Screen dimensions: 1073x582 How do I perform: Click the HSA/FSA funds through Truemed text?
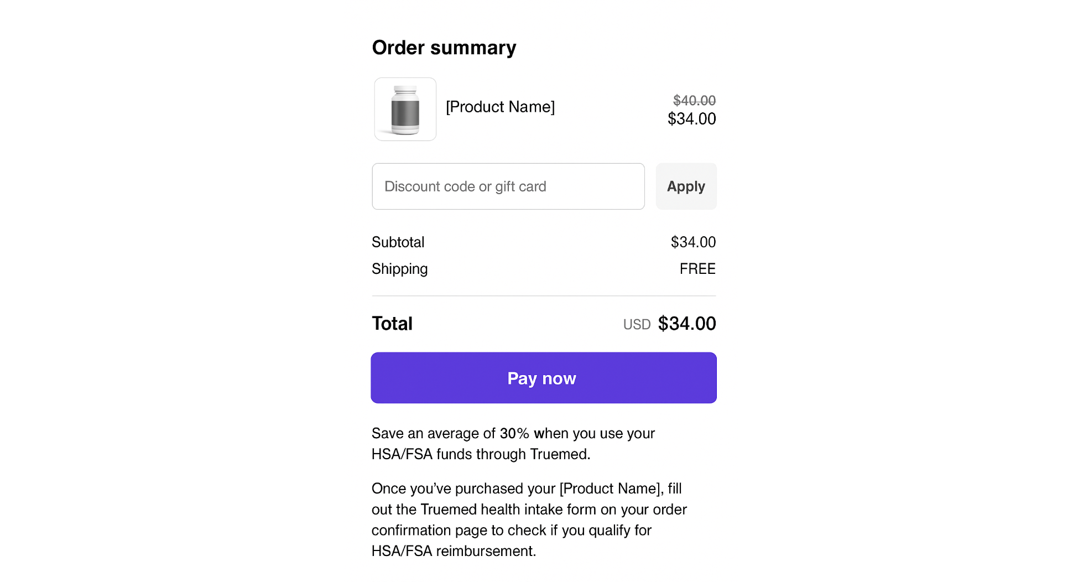(480, 454)
